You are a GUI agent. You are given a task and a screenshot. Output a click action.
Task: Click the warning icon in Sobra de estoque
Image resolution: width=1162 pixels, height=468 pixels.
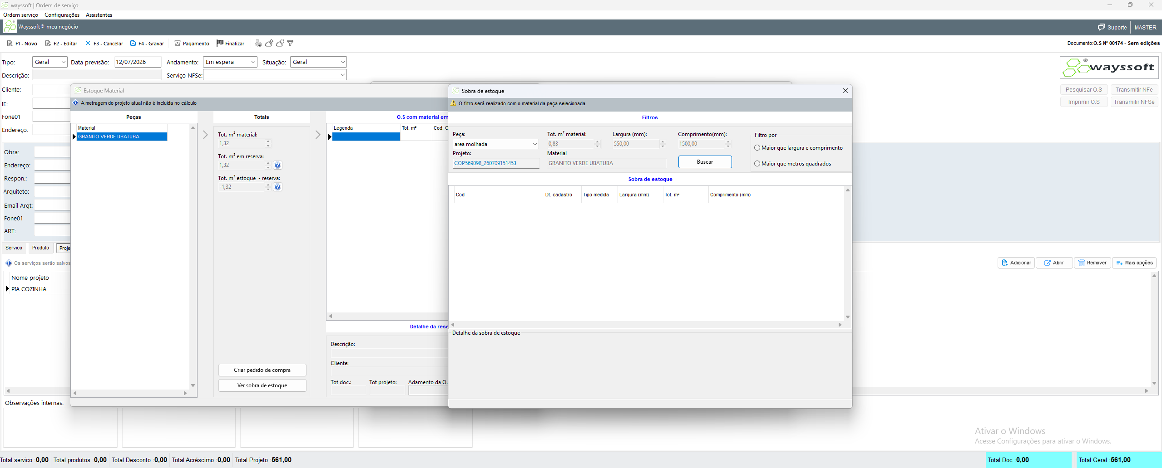coord(453,103)
